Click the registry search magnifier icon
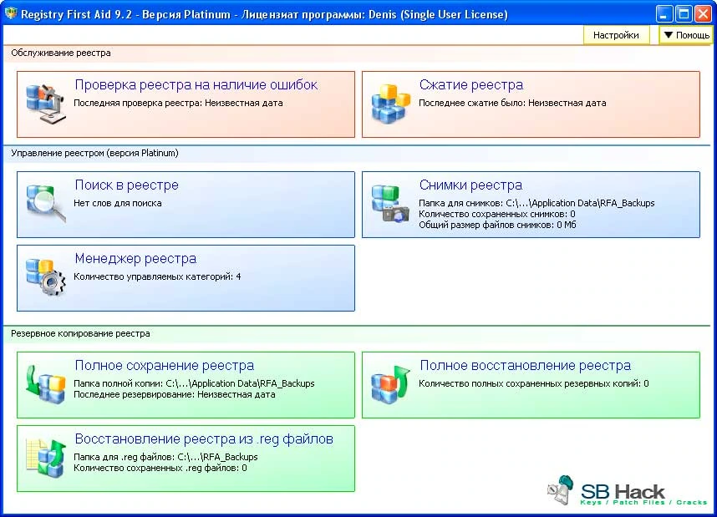This screenshot has height=517, width=717. [x=46, y=204]
